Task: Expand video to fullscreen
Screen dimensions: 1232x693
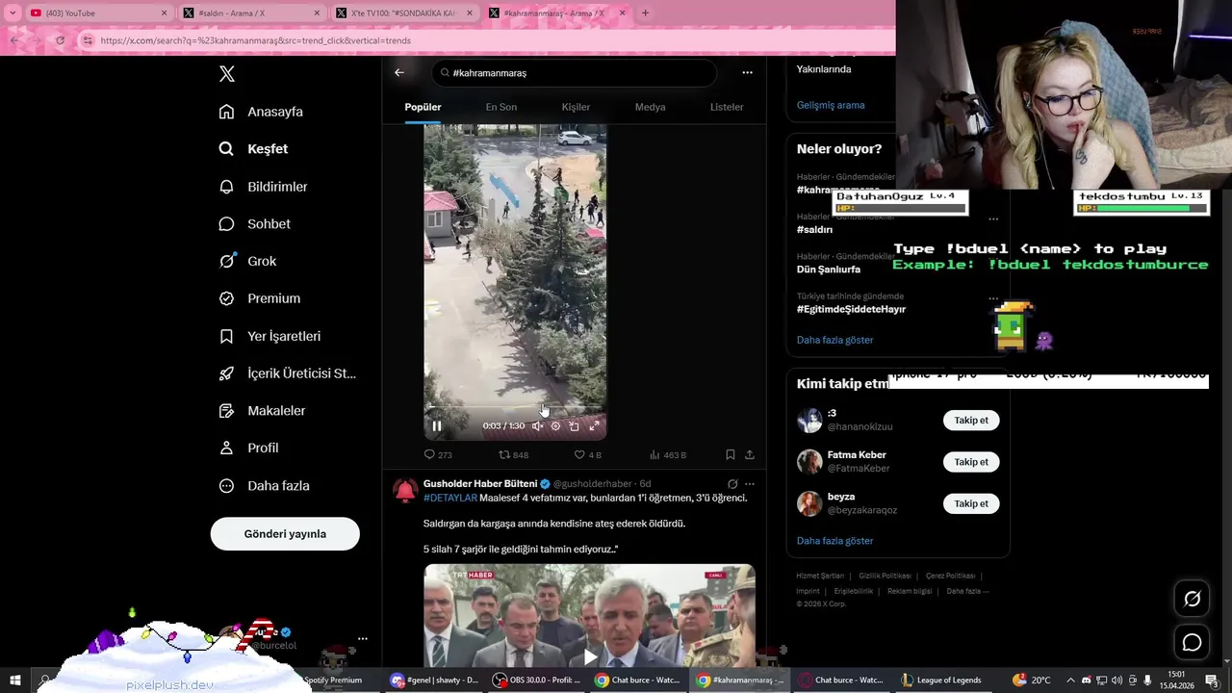Action: pos(594,426)
